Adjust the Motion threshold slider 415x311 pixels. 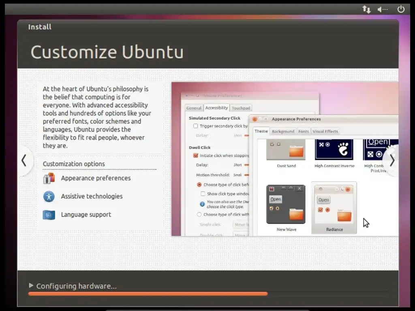click(247, 175)
